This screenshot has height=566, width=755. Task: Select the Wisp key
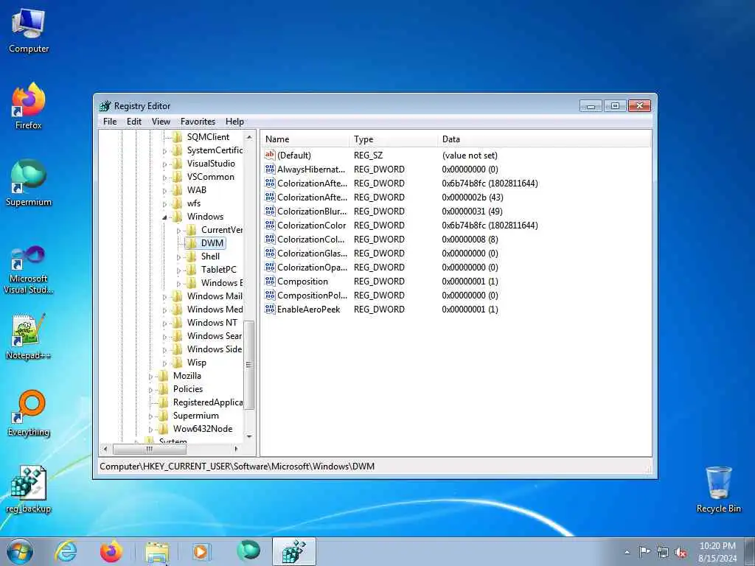pyautogui.click(x=196, y=363)
